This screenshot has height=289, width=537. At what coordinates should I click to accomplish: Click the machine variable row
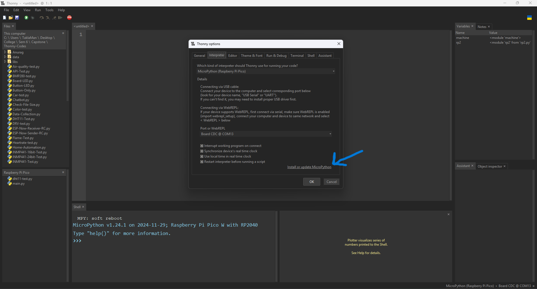tap(493, 38)
